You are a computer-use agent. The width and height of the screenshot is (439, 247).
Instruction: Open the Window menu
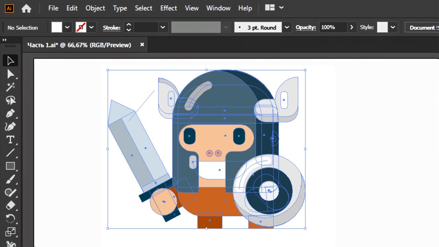click(x=218, y=8)
